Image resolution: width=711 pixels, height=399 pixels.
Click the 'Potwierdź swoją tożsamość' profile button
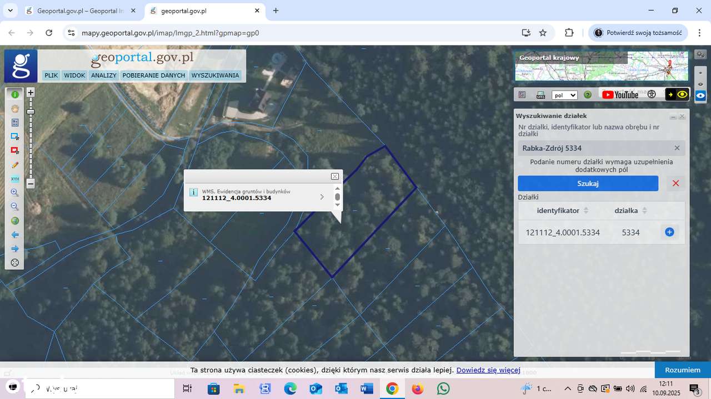(x=638, y=33)
